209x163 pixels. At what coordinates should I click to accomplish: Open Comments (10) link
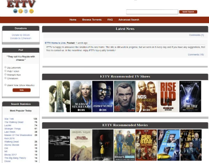[x=196, y=55]
